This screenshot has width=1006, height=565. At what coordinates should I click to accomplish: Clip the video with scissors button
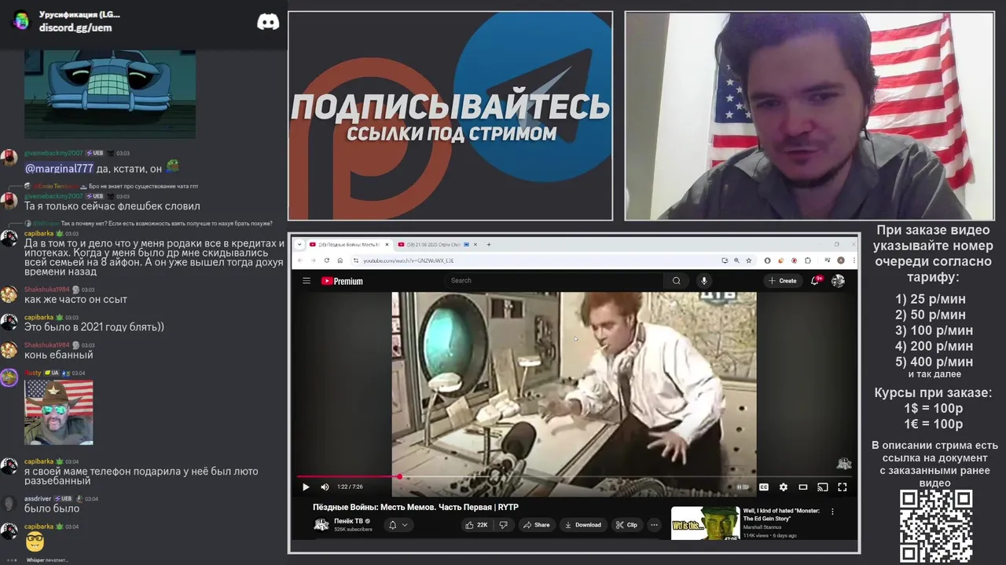coord(626,525)
